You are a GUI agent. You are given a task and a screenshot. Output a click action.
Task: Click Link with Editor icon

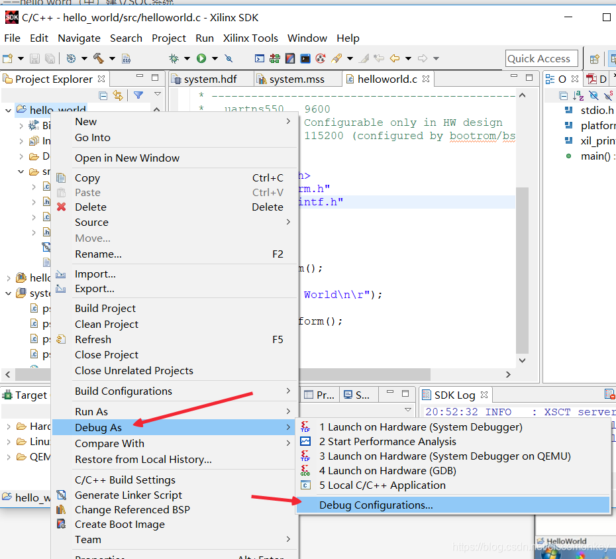(119, 95)
